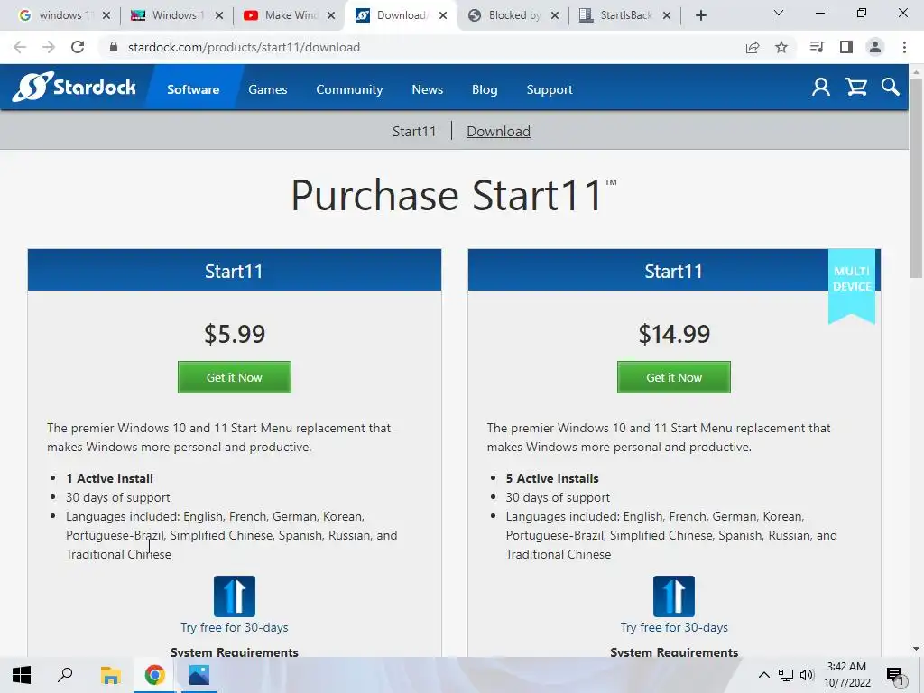Open the Blog menu item
Image resolution: width=924 pixels, height=693 pixels.
(x=485, y=89)
